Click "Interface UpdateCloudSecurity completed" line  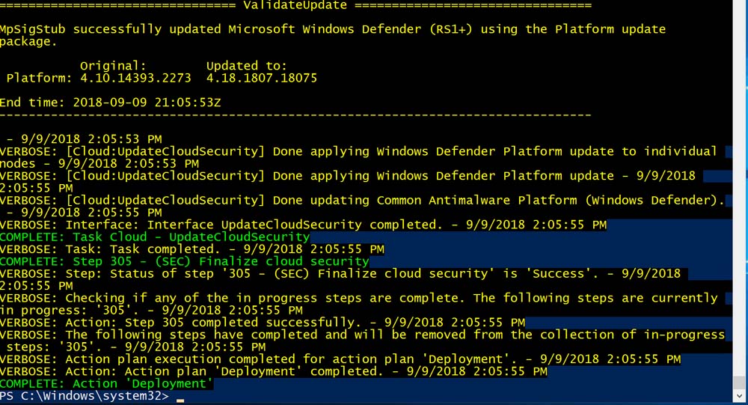tap(304, 225)
